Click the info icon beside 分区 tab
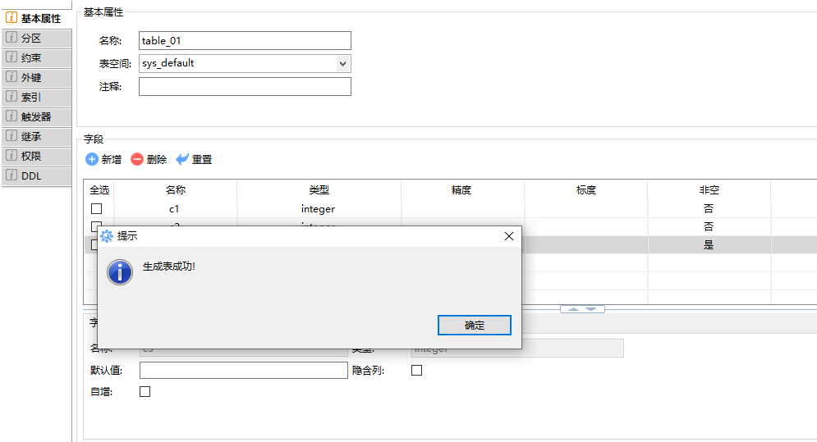Screen dimensions: 817x442 (x=11, y=38)
